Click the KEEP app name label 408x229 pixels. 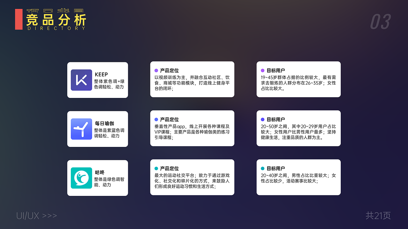click(101, 75)
